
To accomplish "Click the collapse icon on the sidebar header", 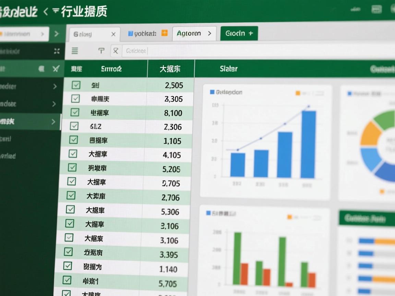I will pos(56,51).
